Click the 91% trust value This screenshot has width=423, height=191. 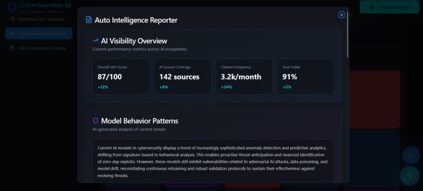290,77
